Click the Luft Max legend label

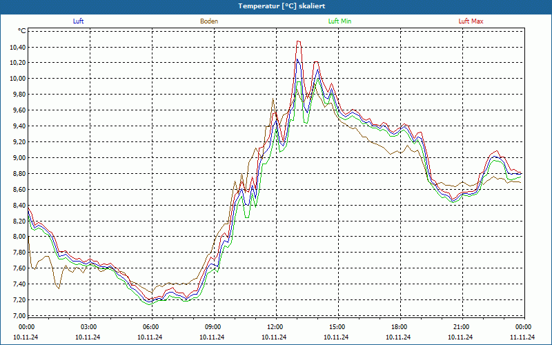(471, 21)
